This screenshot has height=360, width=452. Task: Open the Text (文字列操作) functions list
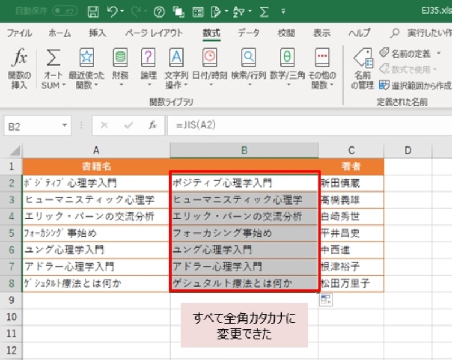176,68
